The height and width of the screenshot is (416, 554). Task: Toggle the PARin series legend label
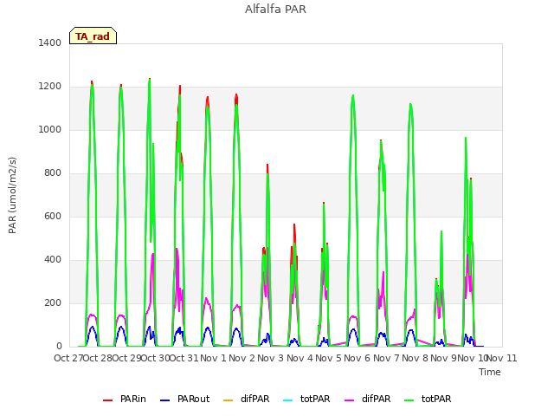tap(132, 399)
